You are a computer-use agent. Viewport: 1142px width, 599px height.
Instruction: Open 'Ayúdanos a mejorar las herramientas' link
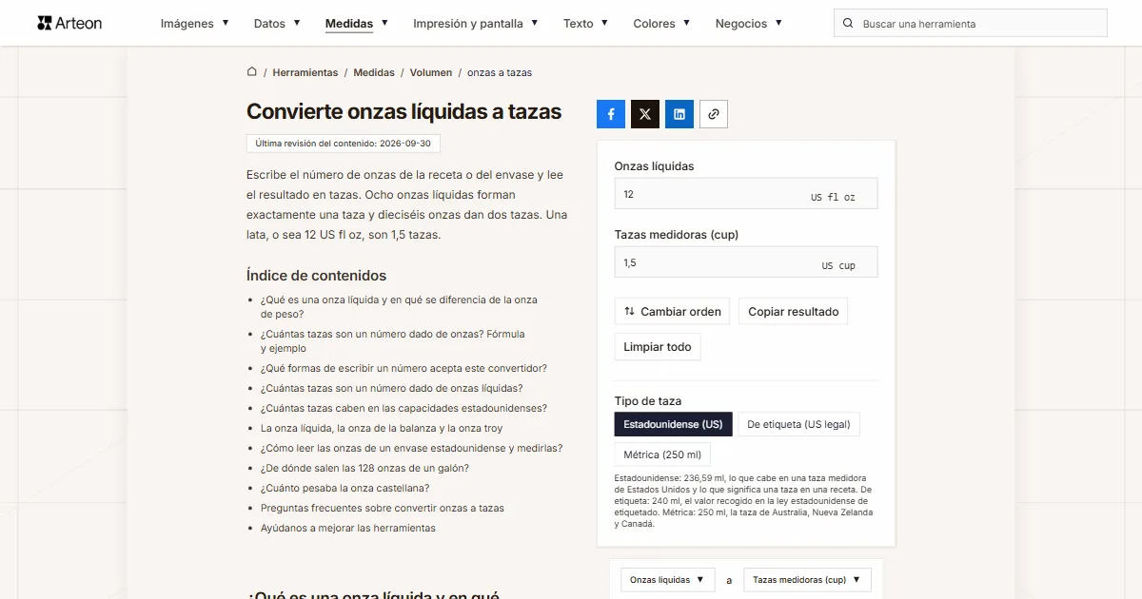click(x=348, y=528)
